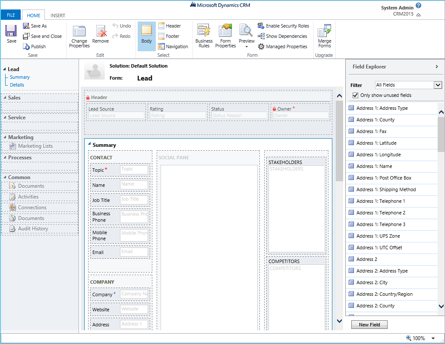This screenshot has height=344, width=445.
Task: Click the Merge Forms icon
Action: 325,31
